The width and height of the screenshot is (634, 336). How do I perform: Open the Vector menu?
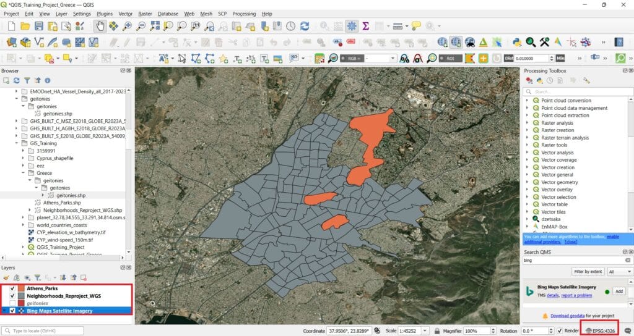click(x=125, y=14)
